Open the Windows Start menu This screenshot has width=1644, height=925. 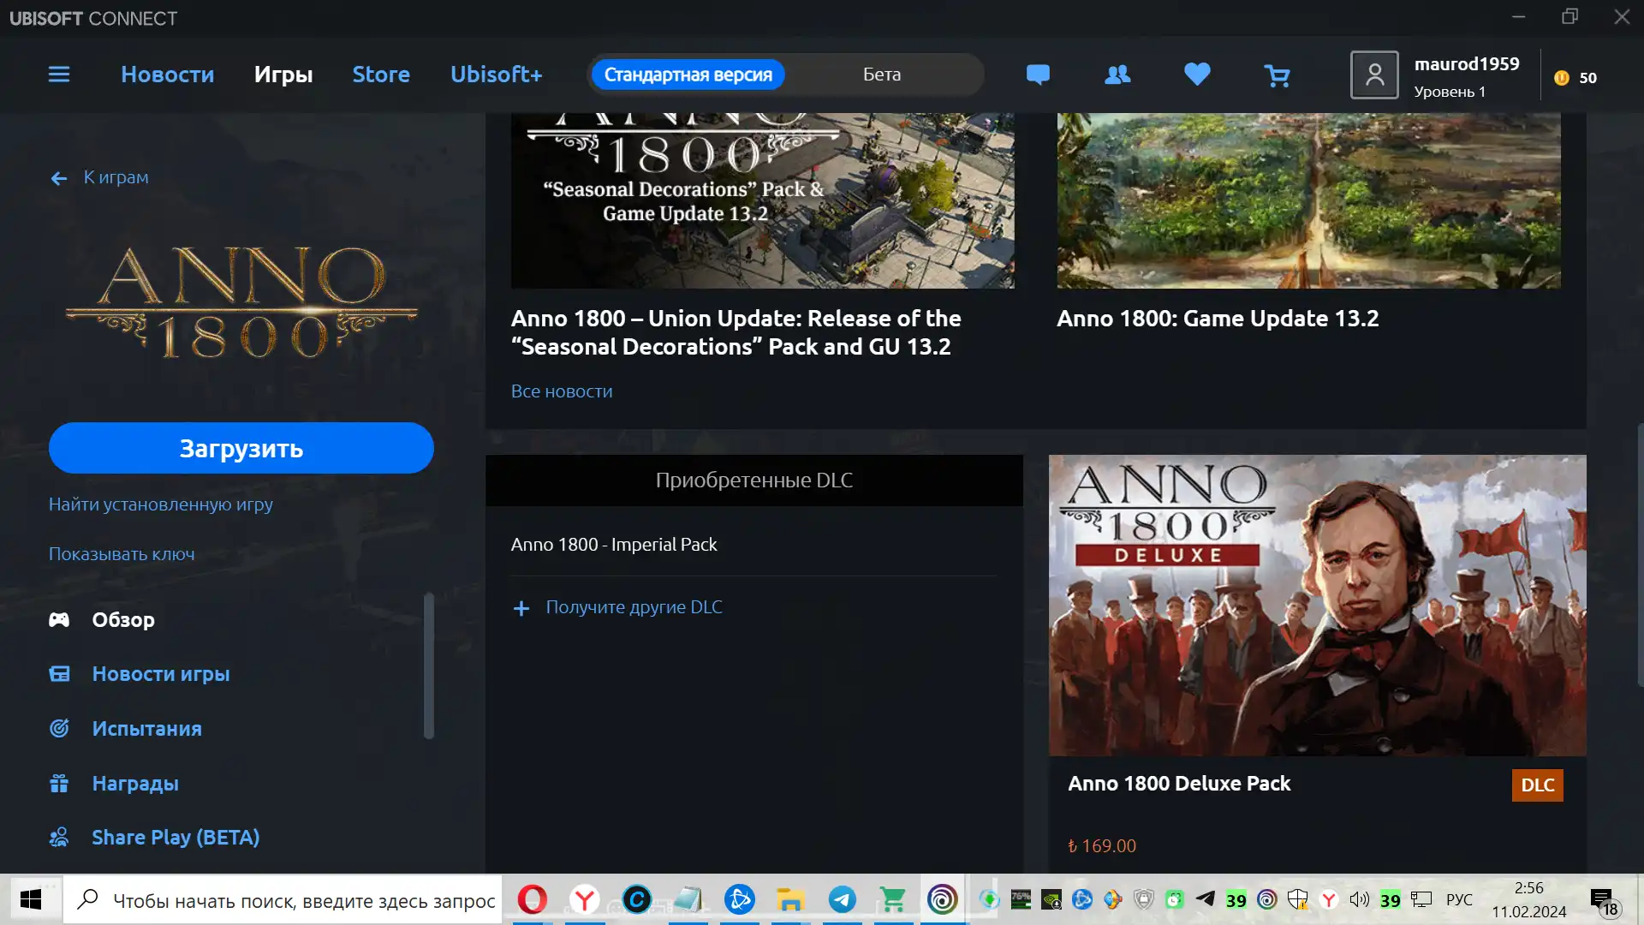[31, 899]
